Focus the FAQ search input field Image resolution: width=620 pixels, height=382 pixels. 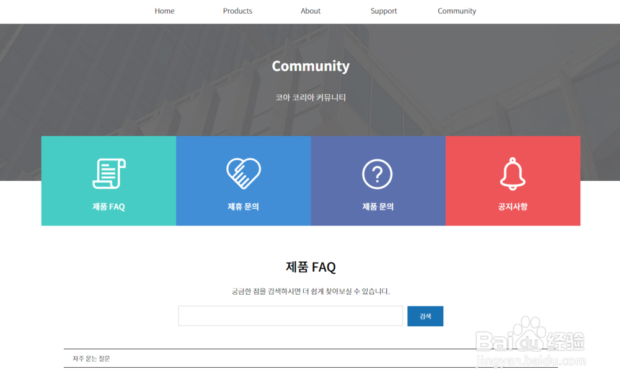click(291, 316)
